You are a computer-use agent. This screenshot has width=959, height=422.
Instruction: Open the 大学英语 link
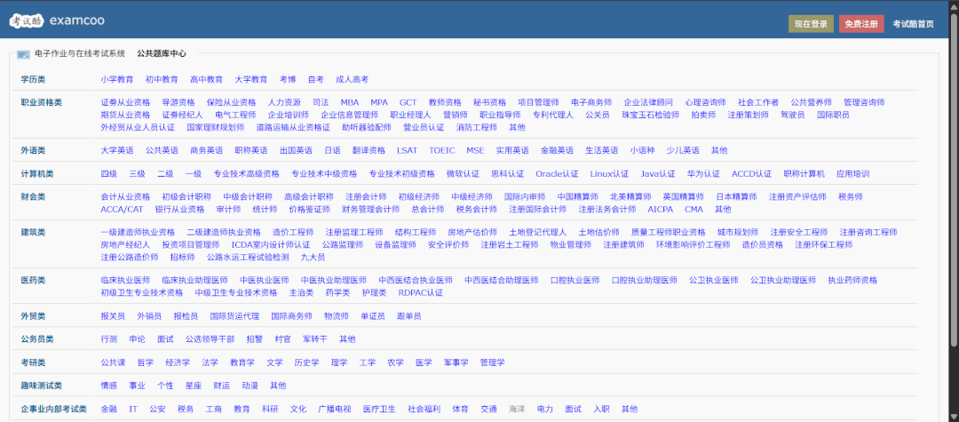pyautogui.click(x=117, y=150)
